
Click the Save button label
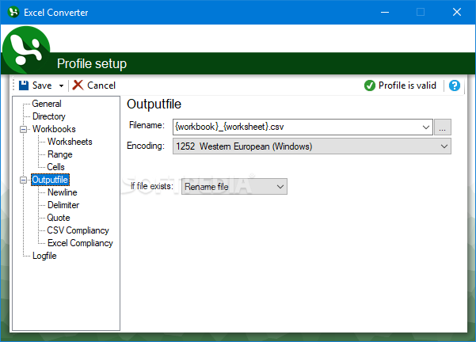pyautogui.click(x=42, y=85)
